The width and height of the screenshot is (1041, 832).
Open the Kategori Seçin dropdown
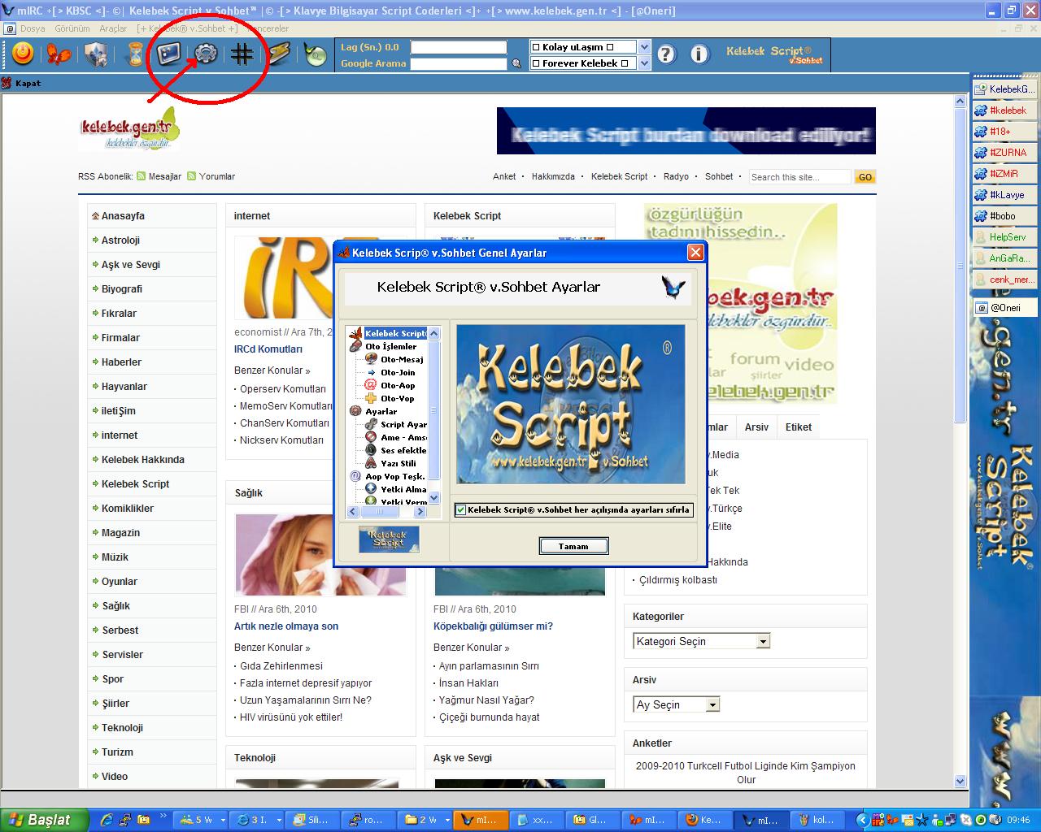tap(763, 642)
